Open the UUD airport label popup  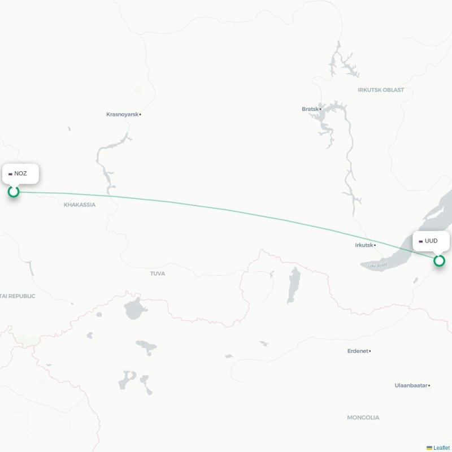pyautogui.click(x=431, y=241)
